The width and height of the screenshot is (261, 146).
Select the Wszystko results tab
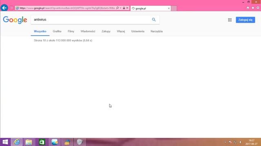(40, 31)
